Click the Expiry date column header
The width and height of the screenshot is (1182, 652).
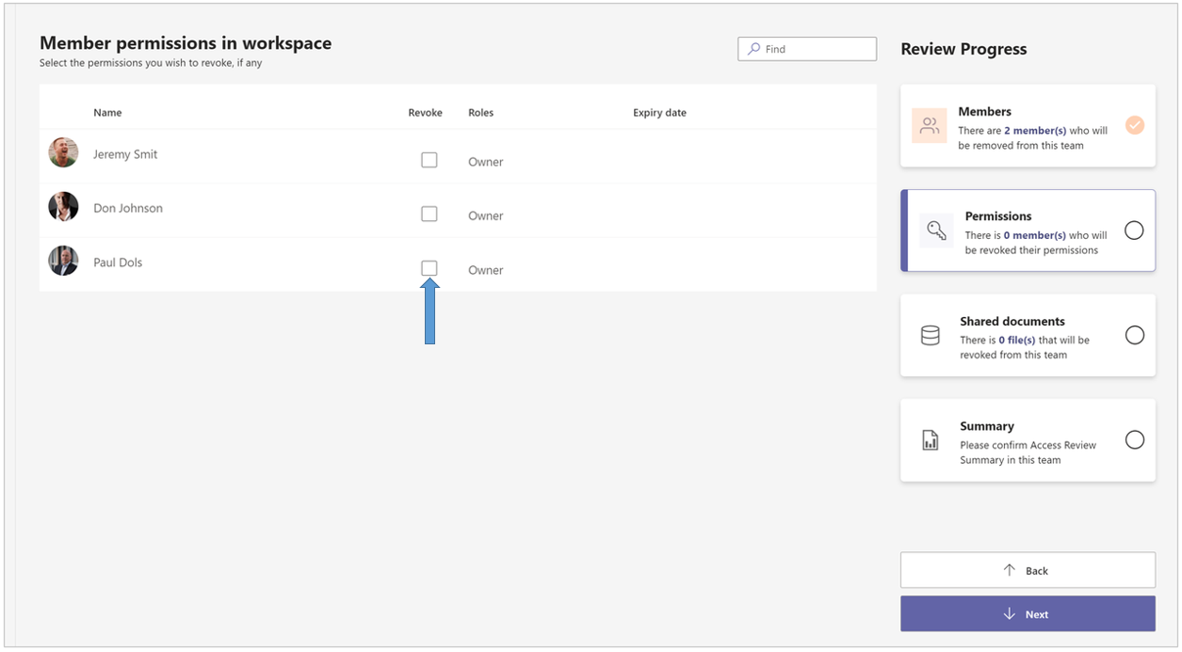tap(659, 113)
